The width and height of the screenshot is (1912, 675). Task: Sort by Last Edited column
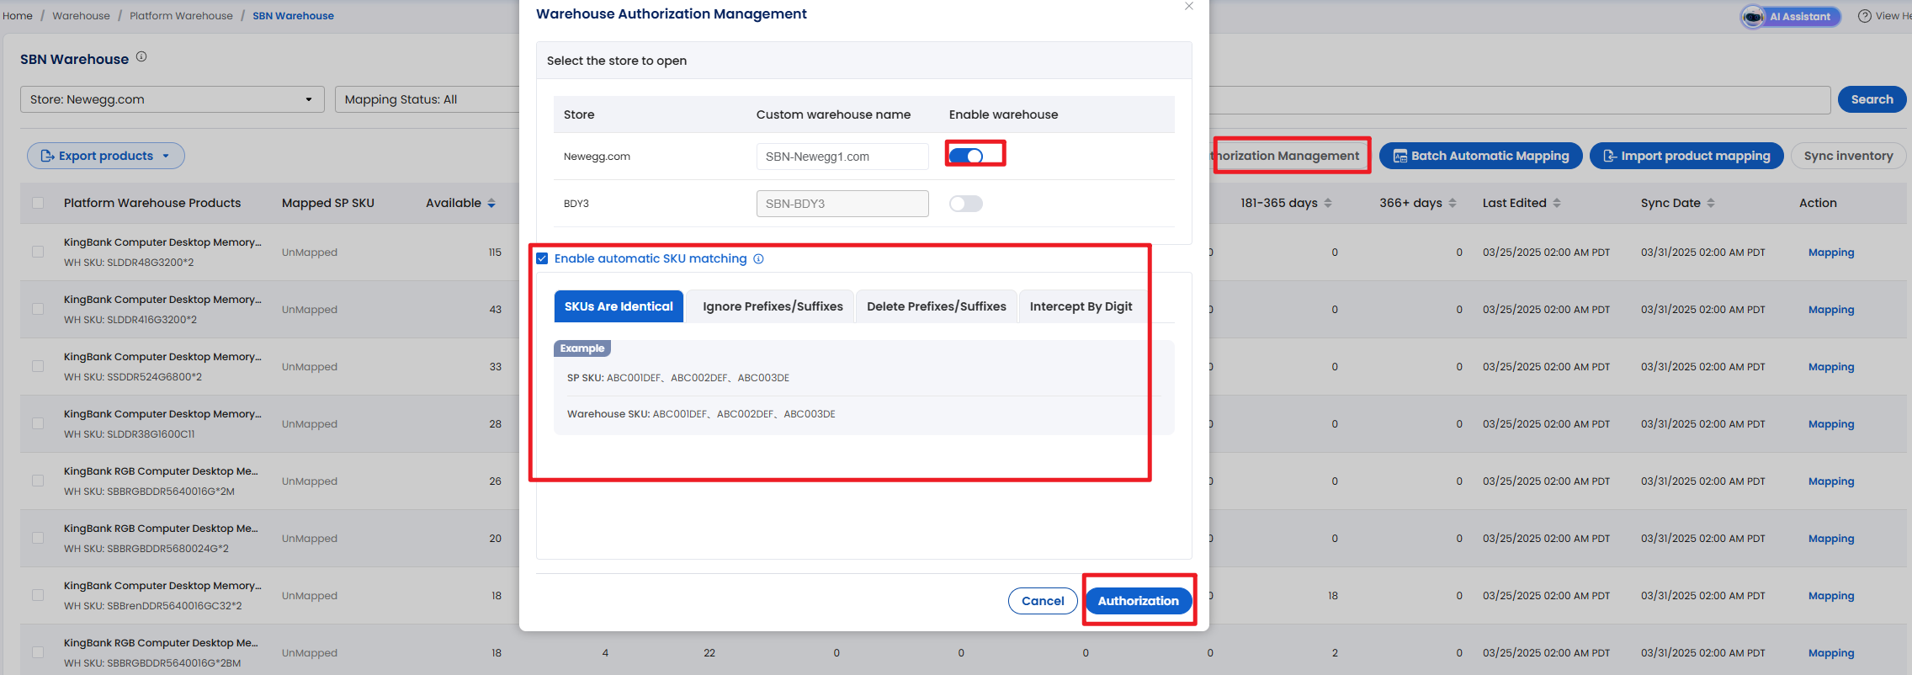click(x=1557, y=203)
